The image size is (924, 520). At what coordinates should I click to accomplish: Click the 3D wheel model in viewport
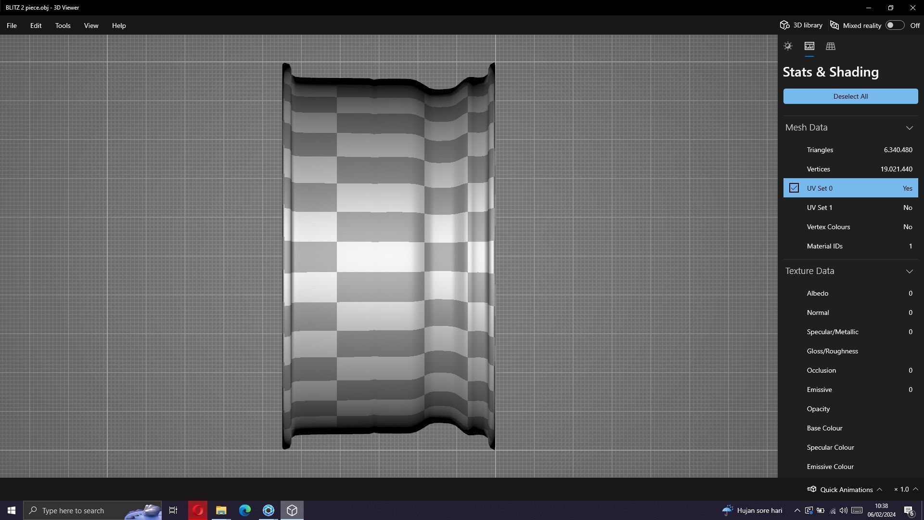[x=388, y=256]
